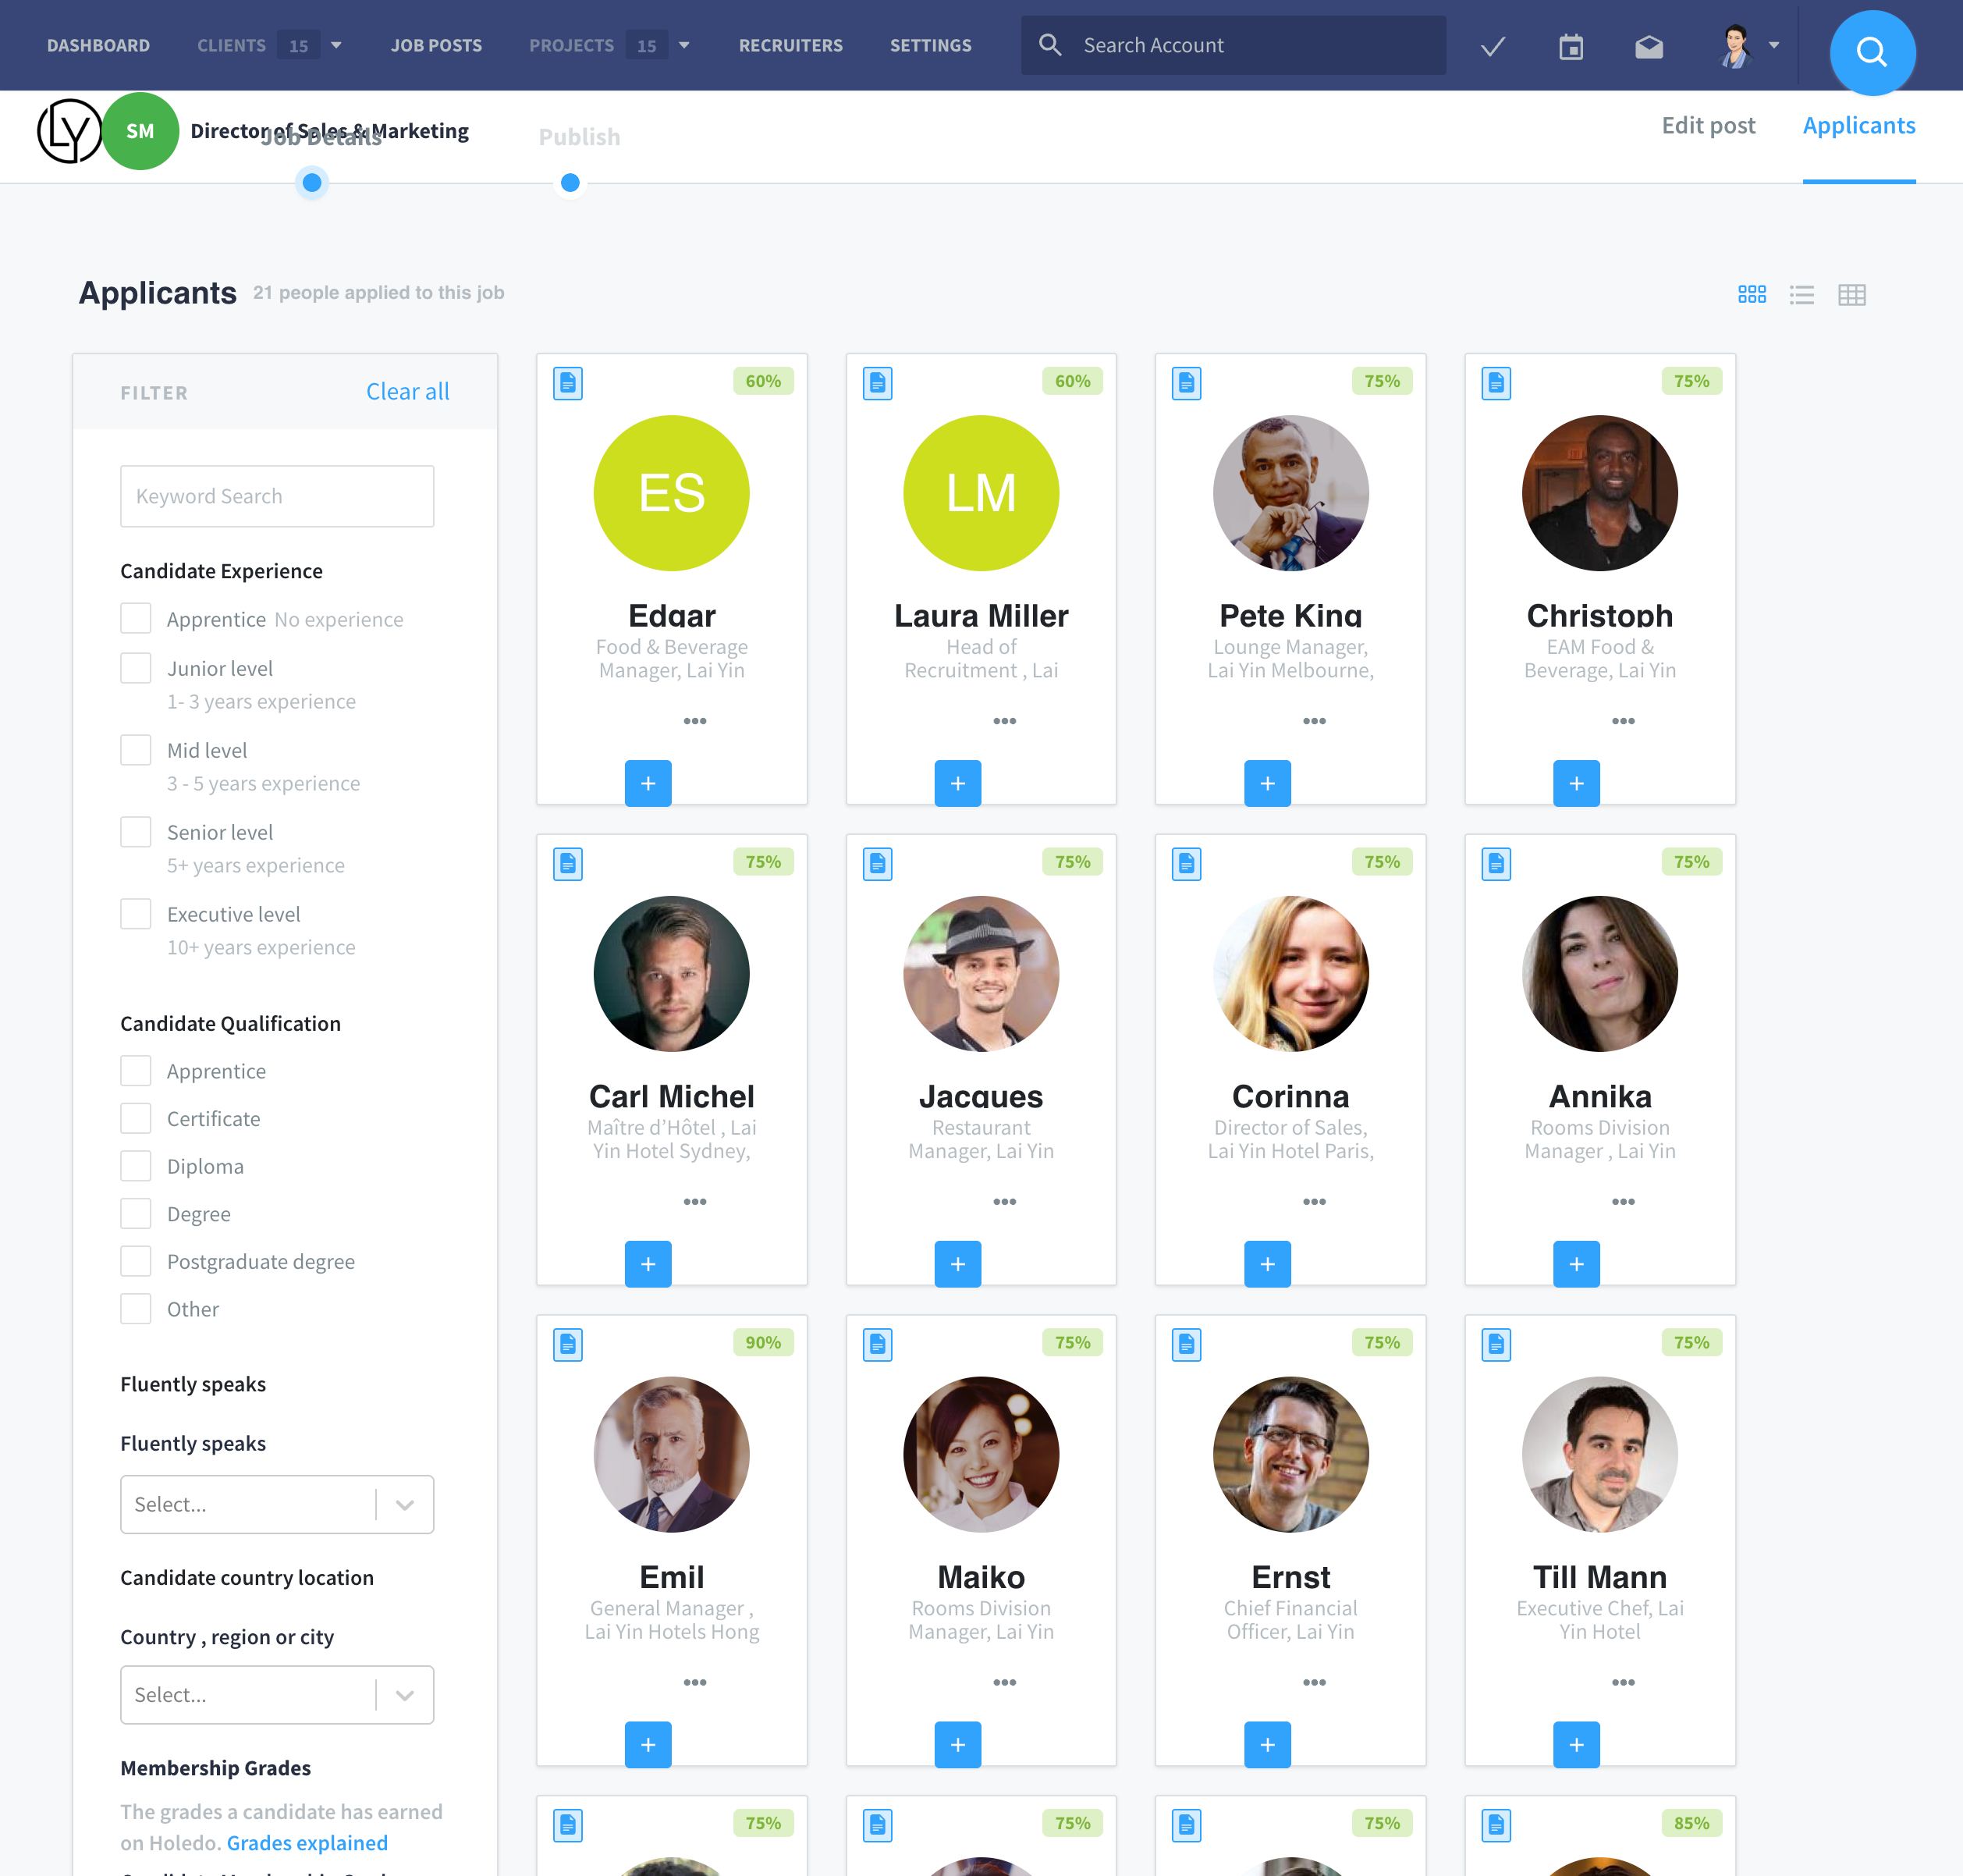Check the Senior level experience checkbox
Viewport: 1963px width, 1876px height.
tap(136, 832)
